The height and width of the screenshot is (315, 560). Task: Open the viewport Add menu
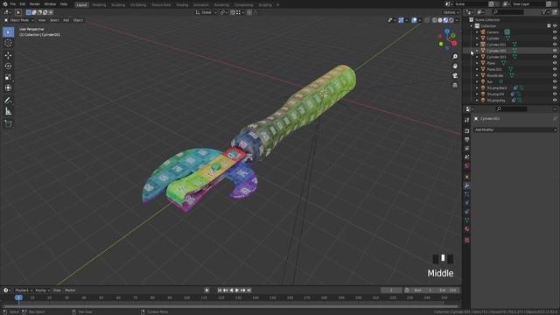(66, 20)
